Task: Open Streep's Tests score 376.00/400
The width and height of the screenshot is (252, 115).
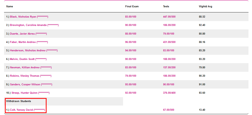Action: (x=169, y=93)
